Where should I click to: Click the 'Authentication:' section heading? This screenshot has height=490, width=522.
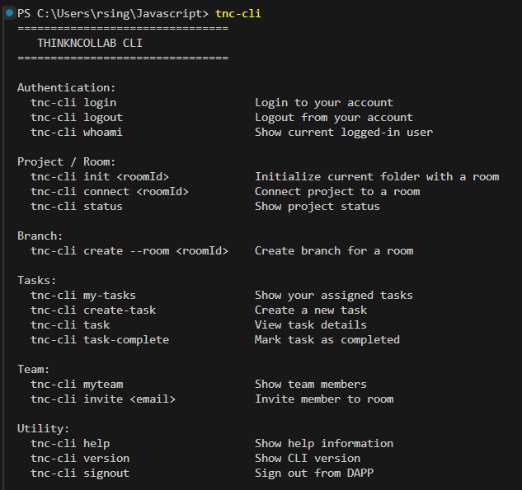click(66, 88)
